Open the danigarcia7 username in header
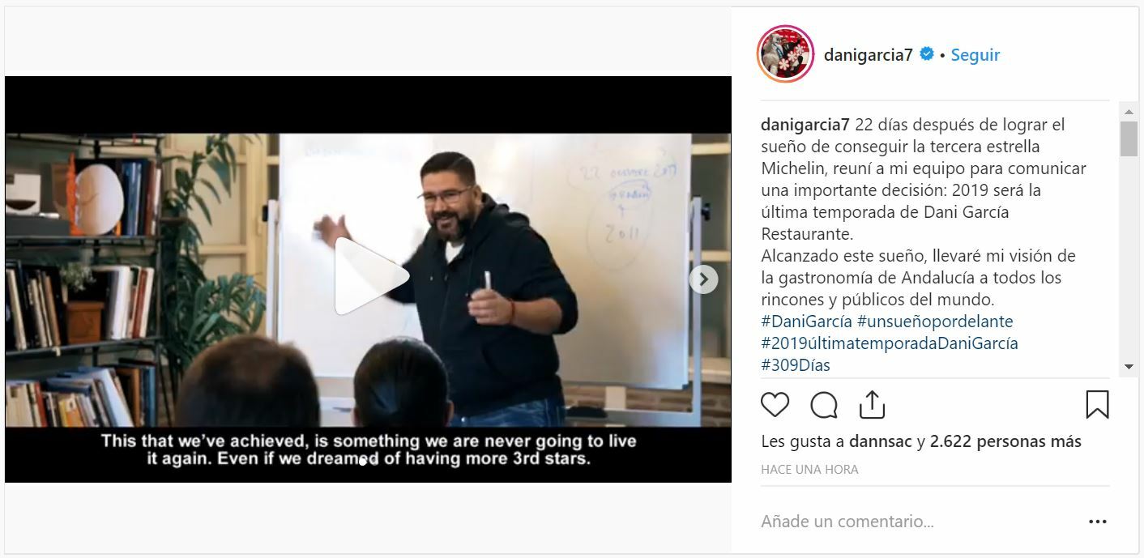1144x558 pixels. pos(868,55)
